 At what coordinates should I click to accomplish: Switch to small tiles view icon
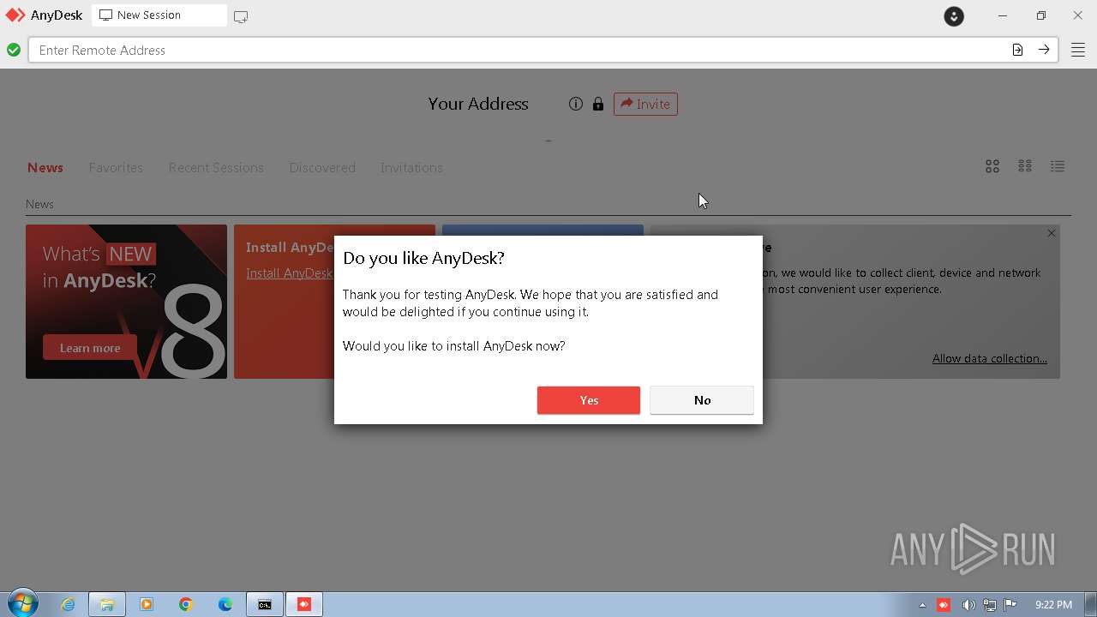1025,166
